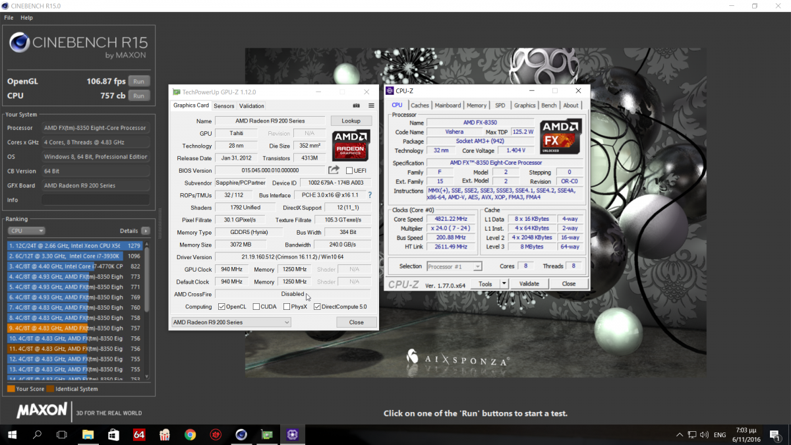Open the Cinebench File menu
The height and width of the screenshot is (445, 791).
click(x=9, y=18)
